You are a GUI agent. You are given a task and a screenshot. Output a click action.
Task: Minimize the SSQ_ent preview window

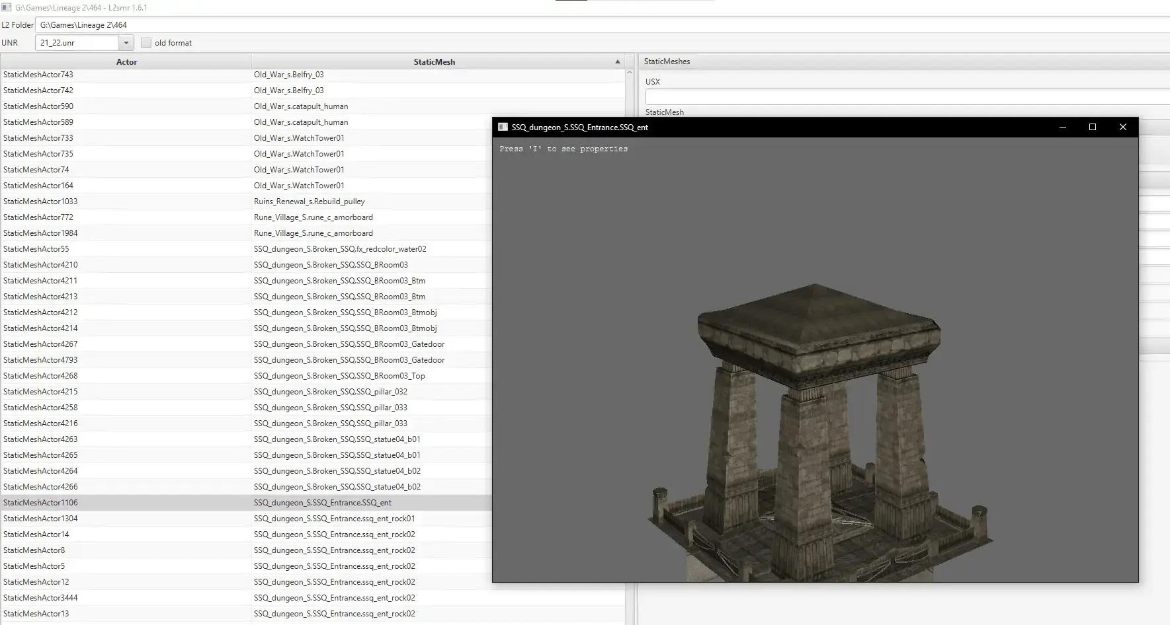[1063, 127]
